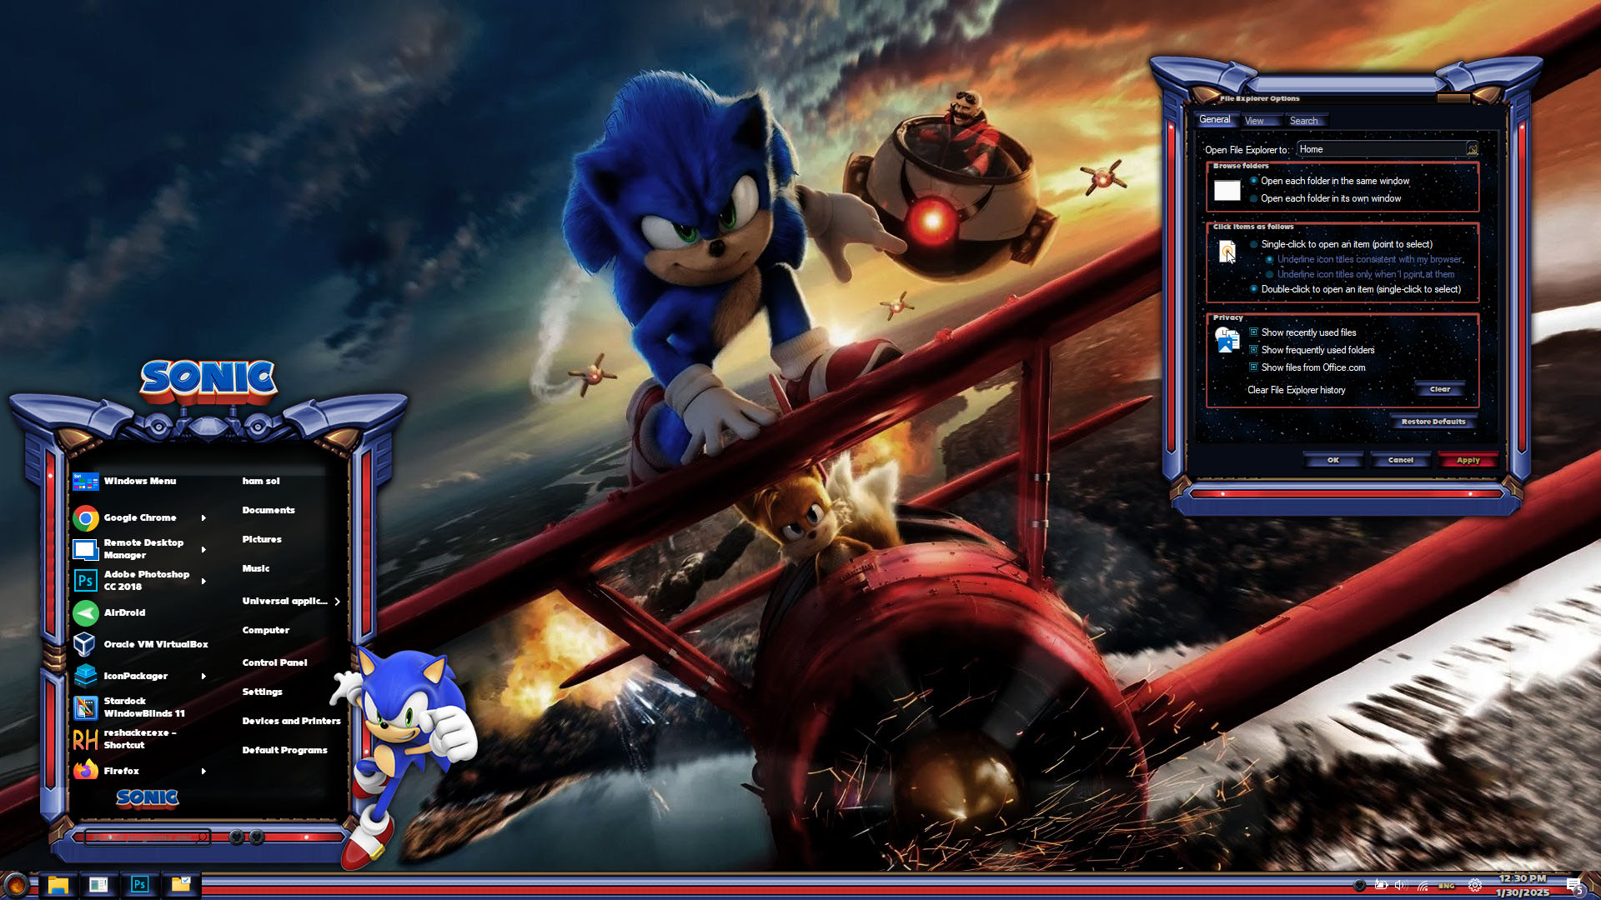Click the Clear history button

coord(1440,389)
